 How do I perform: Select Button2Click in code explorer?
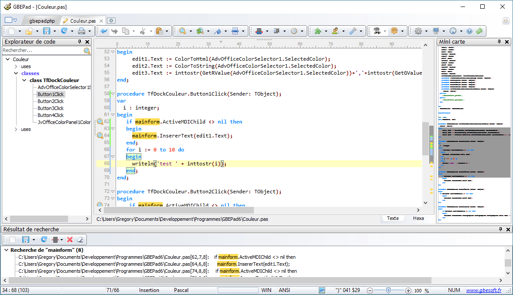[51, 101]
